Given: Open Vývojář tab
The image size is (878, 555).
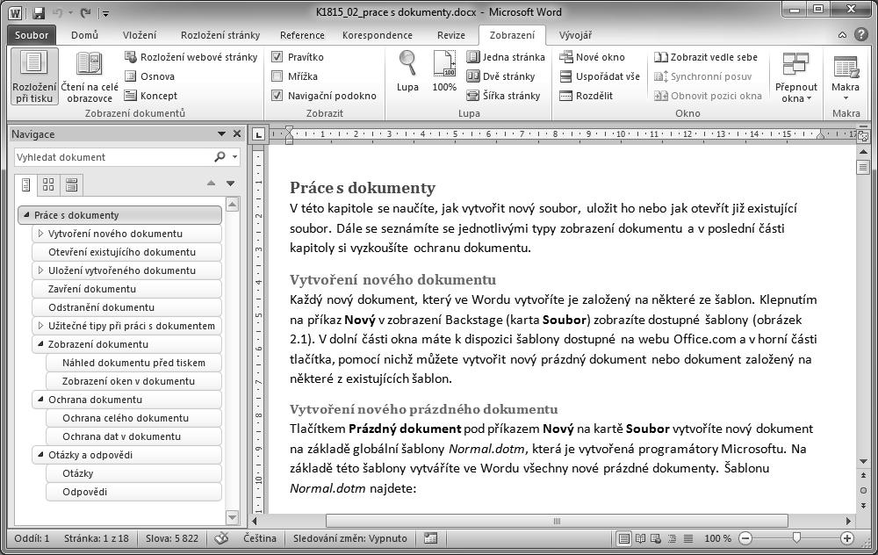Looking at the screenshot, I should pos(575,35).
